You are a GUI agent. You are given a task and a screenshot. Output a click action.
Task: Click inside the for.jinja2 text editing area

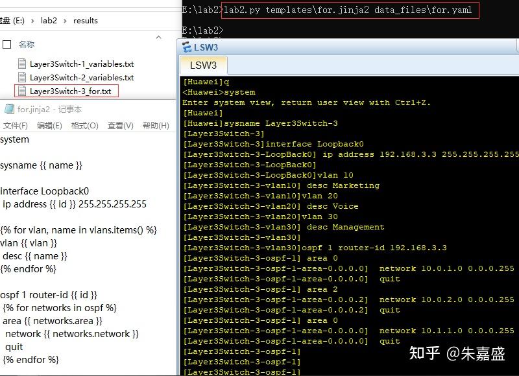(x=88, y=252)
